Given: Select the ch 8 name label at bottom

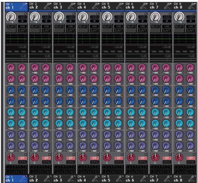Looking at the screenshot, I should [x=178, y=180].
